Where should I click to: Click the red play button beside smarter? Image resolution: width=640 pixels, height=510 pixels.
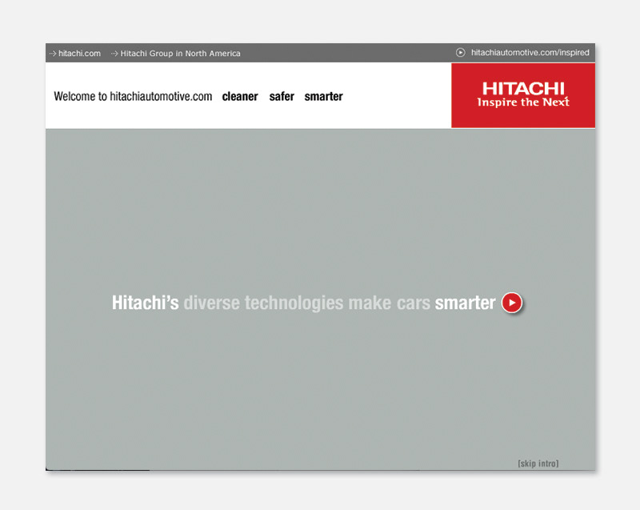click(x=512, y=303)
